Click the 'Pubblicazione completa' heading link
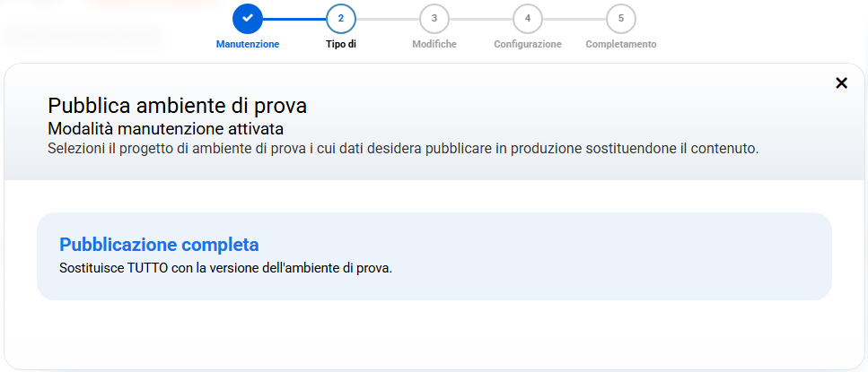The image size is (868, 372). pyautogui.click(x=159, y=245)
